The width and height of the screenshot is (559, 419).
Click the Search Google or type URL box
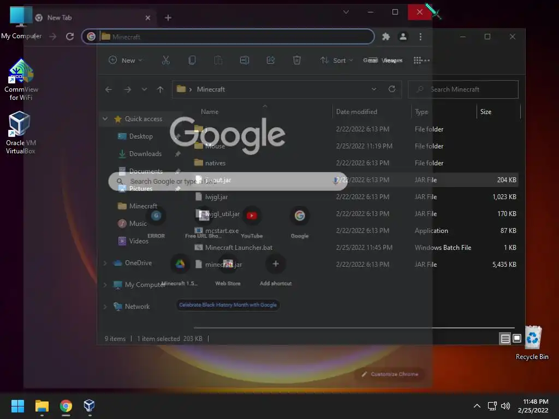point(228,181)
